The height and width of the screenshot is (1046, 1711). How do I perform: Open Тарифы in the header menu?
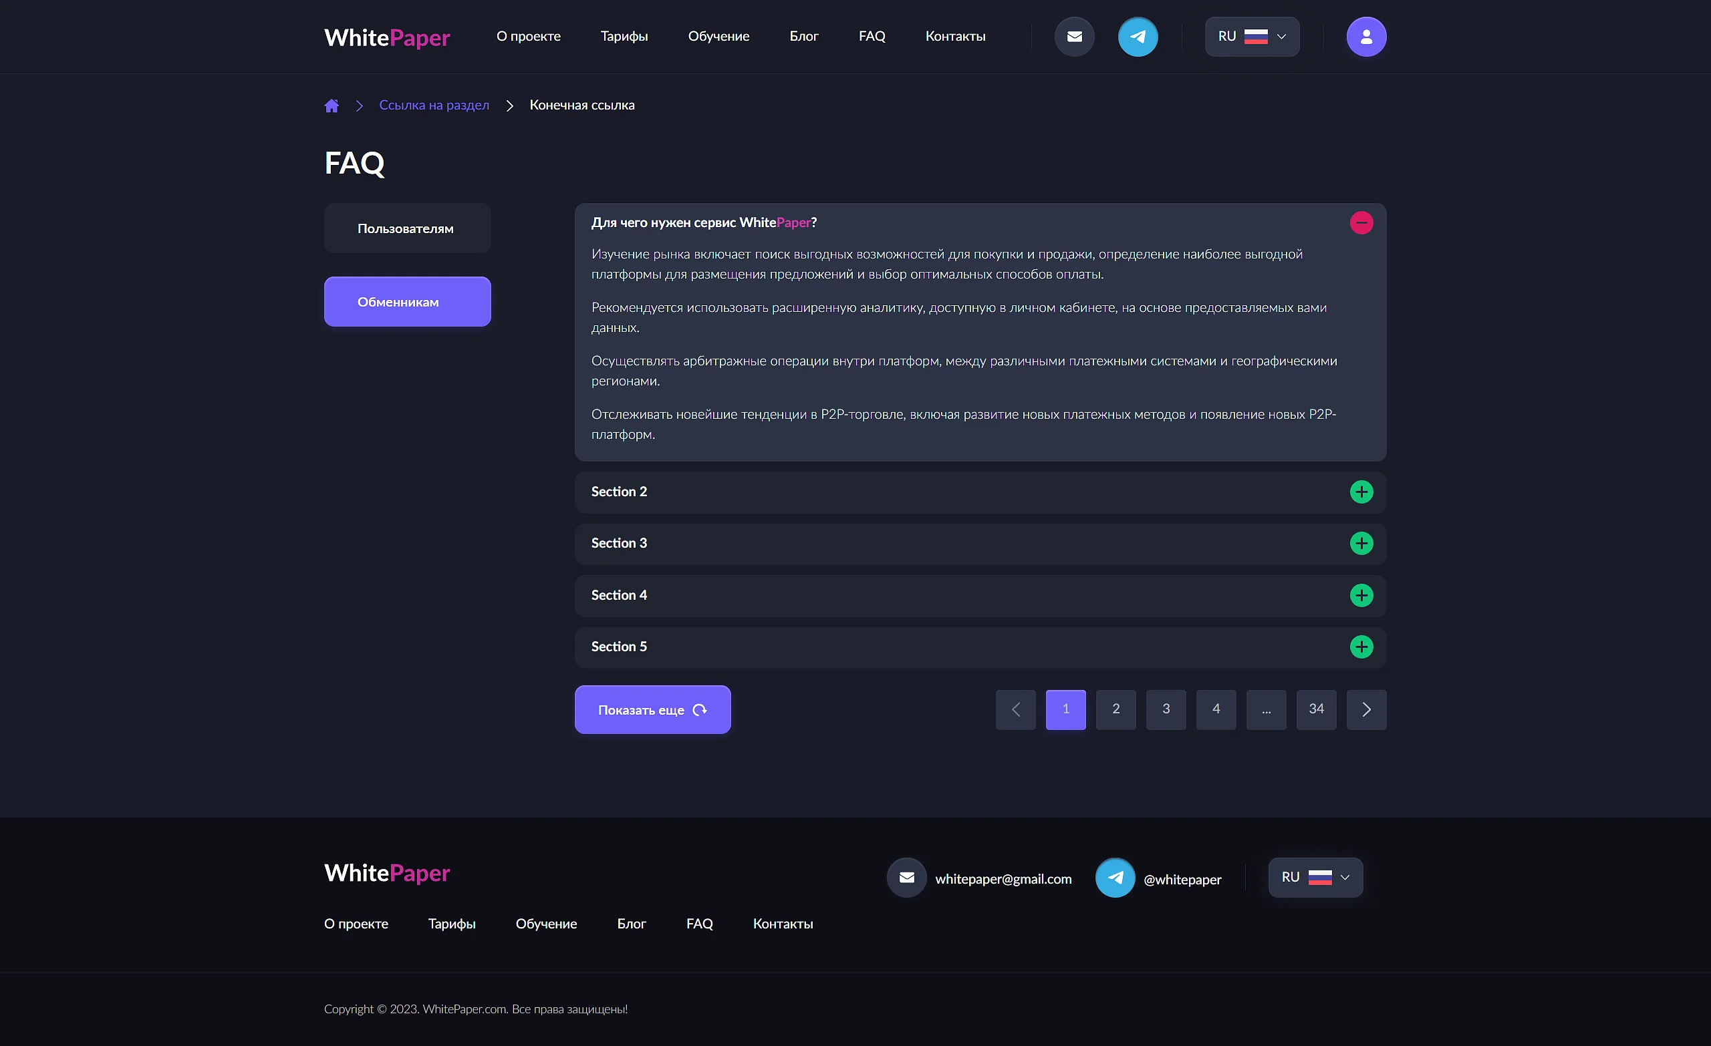(624, 36)
